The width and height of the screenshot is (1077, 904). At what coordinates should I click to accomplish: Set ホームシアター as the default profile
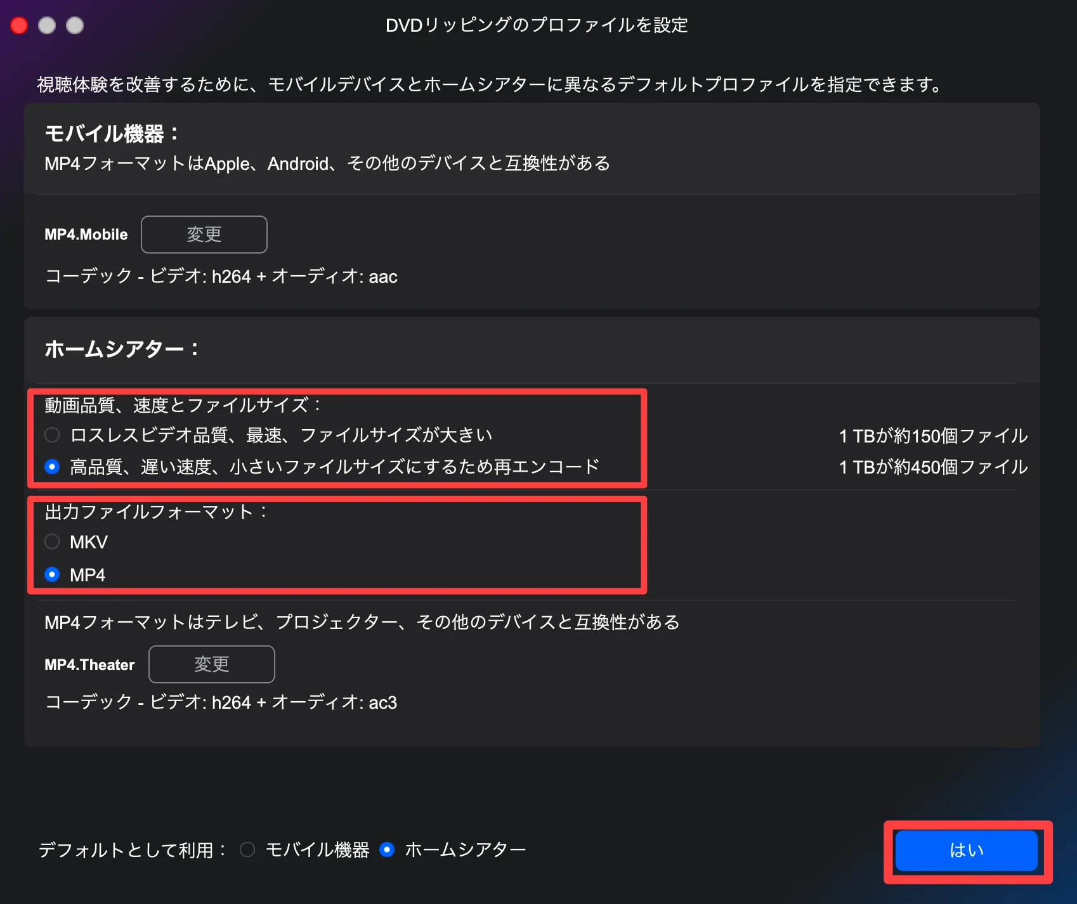tap(387, 849)
